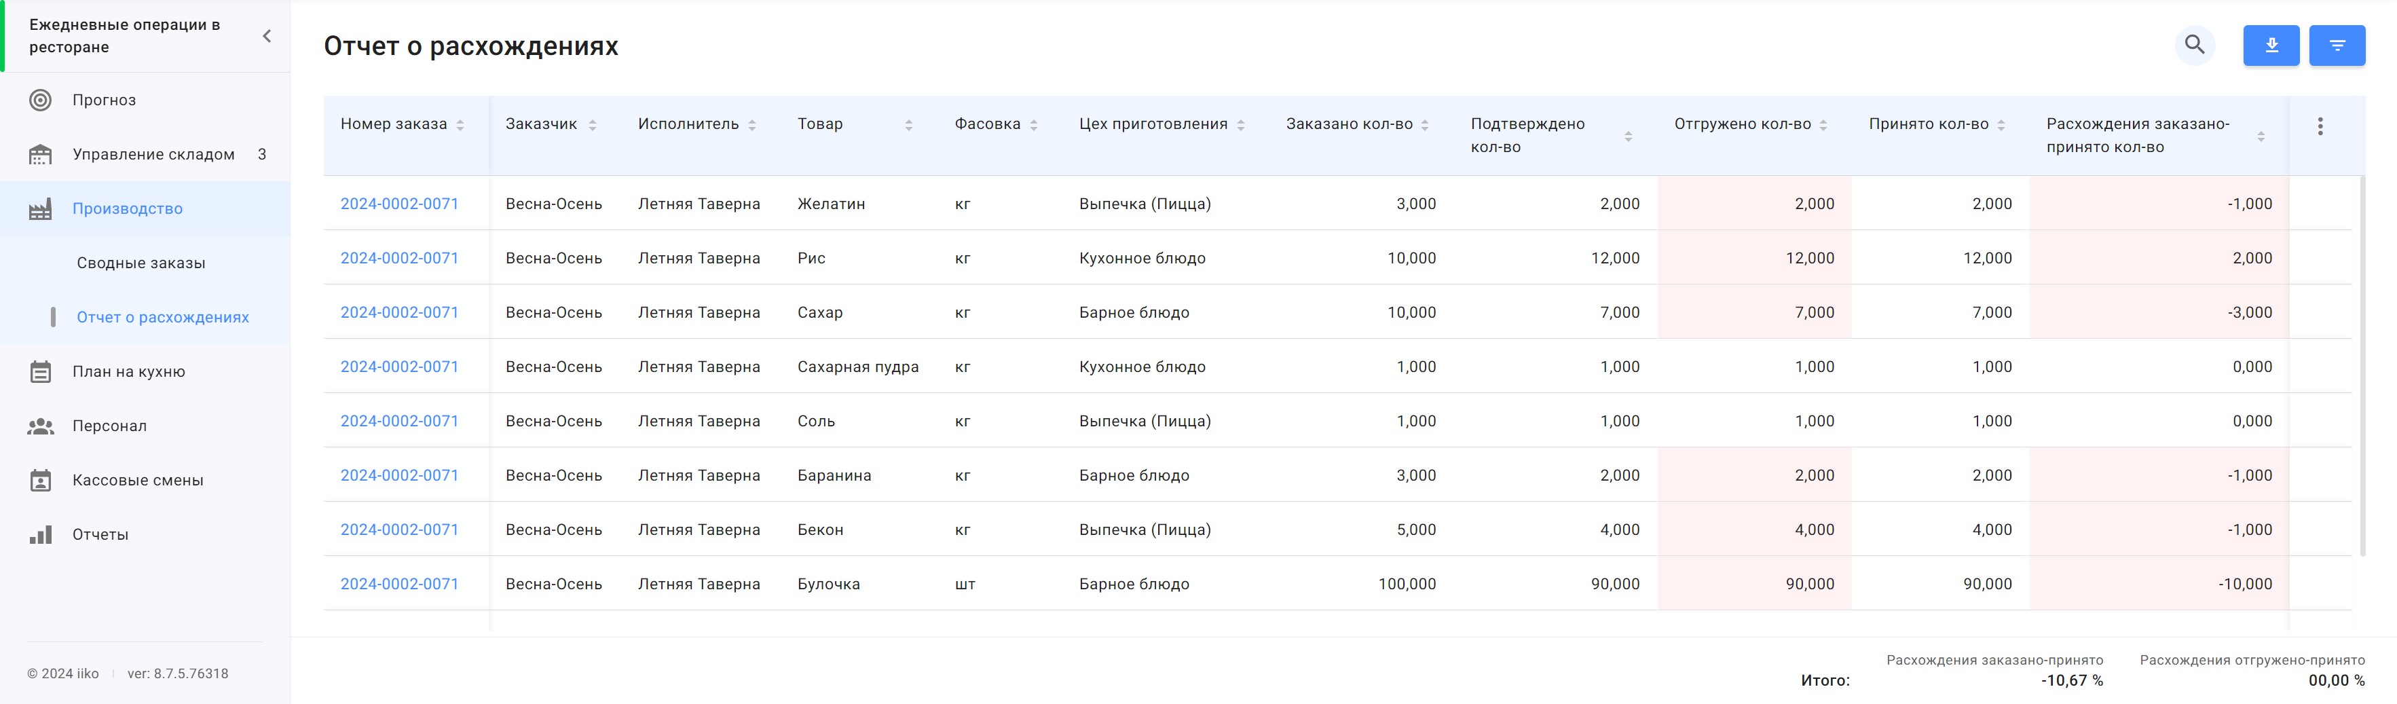Click the Отчеты bar chart icon
Screen dimensions: 2397x704
point(40,535)
